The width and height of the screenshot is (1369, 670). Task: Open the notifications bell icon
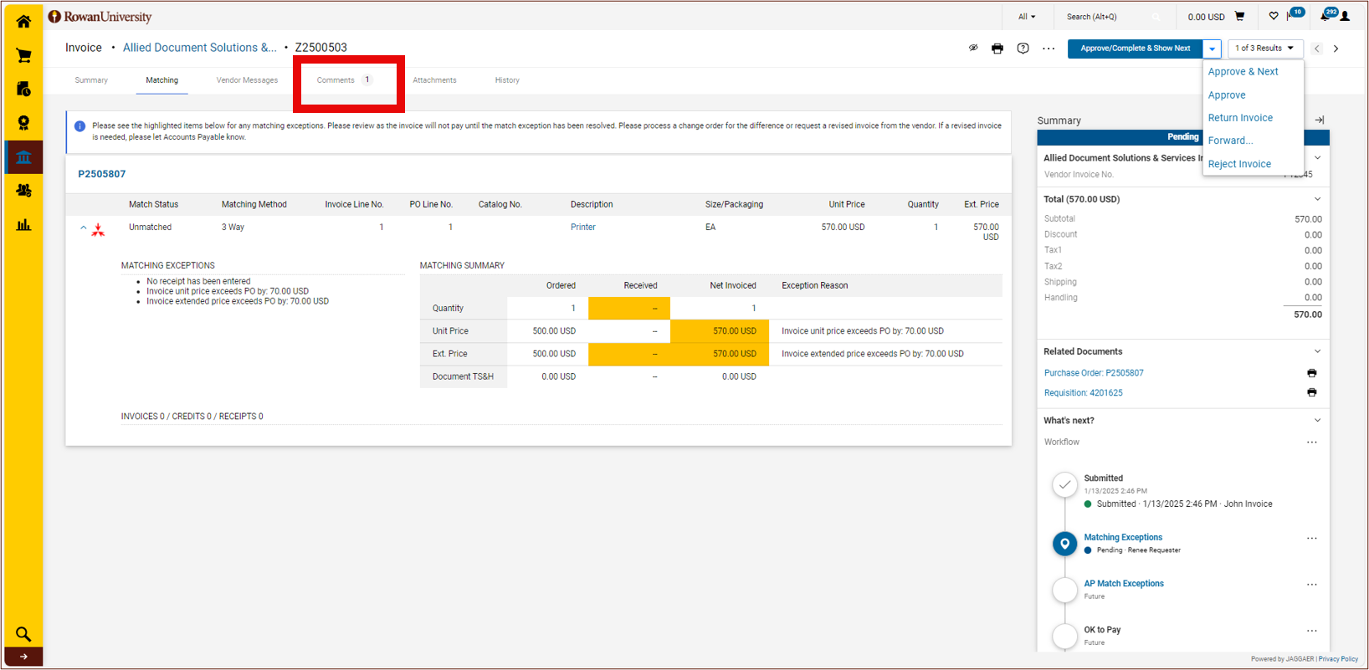(1325, 17)
